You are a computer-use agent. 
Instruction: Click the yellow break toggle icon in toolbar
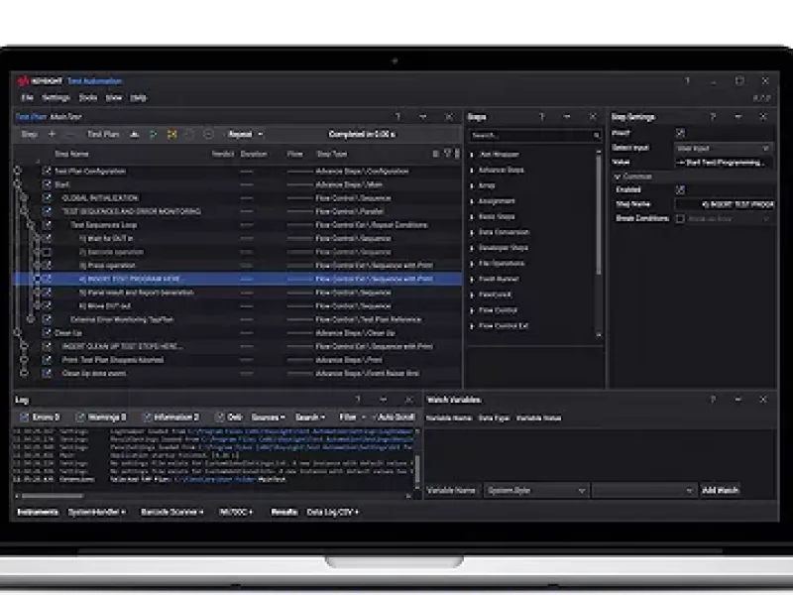171,134
